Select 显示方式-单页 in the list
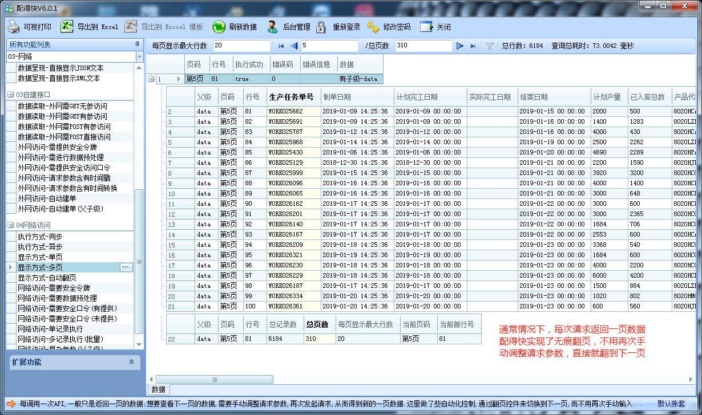The image size is (702, 415). (40, 257)
